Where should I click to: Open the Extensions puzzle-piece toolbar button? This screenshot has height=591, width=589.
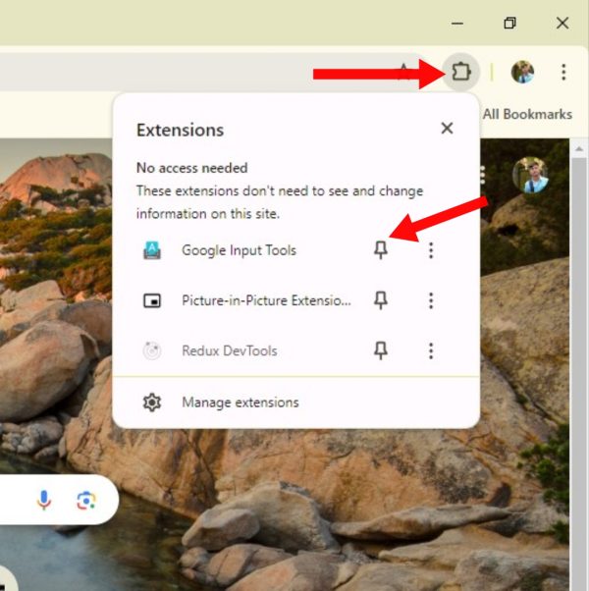click(x=461, y=72)
